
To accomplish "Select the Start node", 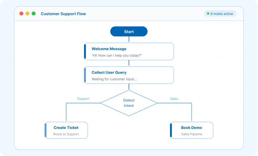I will (129, 32).
